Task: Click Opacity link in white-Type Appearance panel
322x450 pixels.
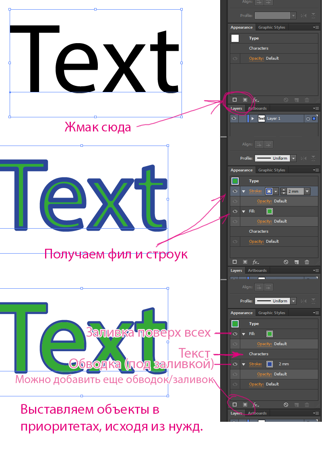Action: (x=256, y=58)
